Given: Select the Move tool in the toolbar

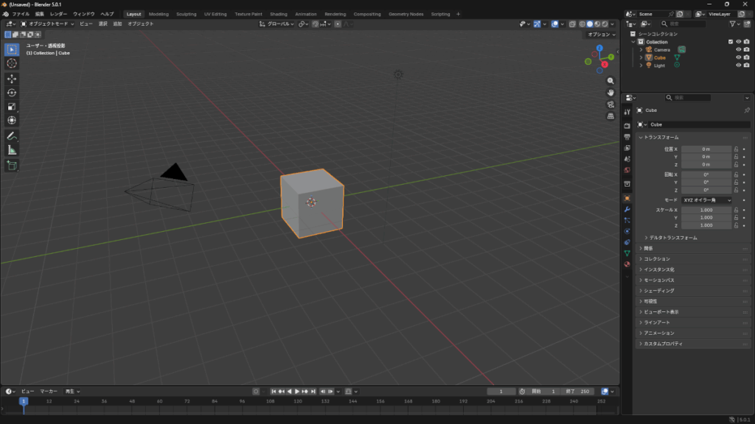Looking at the screenshot, I should pos(12,79).
